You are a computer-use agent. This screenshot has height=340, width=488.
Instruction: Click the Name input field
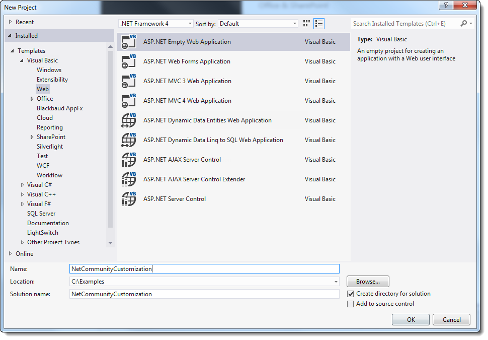(204, 269)
